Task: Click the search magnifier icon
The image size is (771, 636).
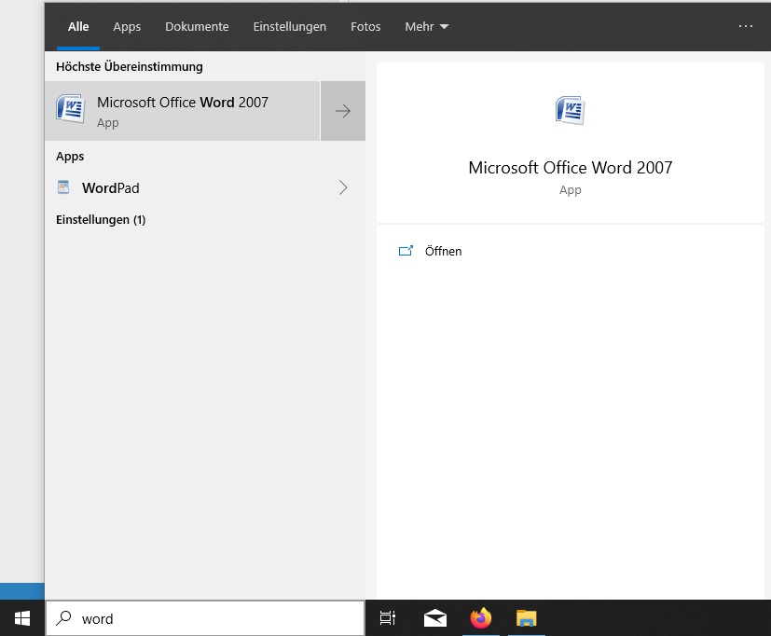Action: (x=64, y=617)
